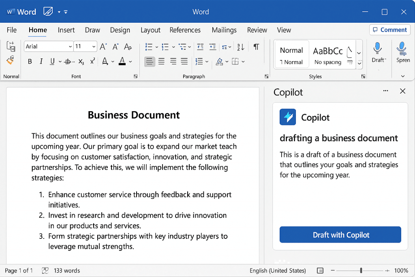Click the Draft with Copilot button
The height and width of the screenshot is (277, 415).
[340, 235]
